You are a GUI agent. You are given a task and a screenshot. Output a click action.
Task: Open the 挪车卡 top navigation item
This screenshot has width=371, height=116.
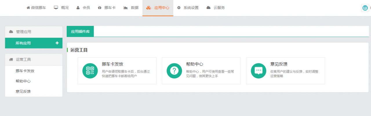[107, 8]
